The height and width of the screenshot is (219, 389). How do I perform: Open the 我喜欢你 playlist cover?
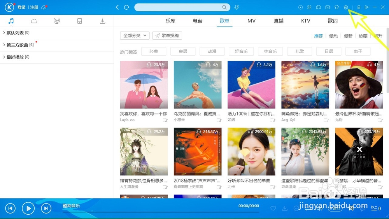coord(144,84)
